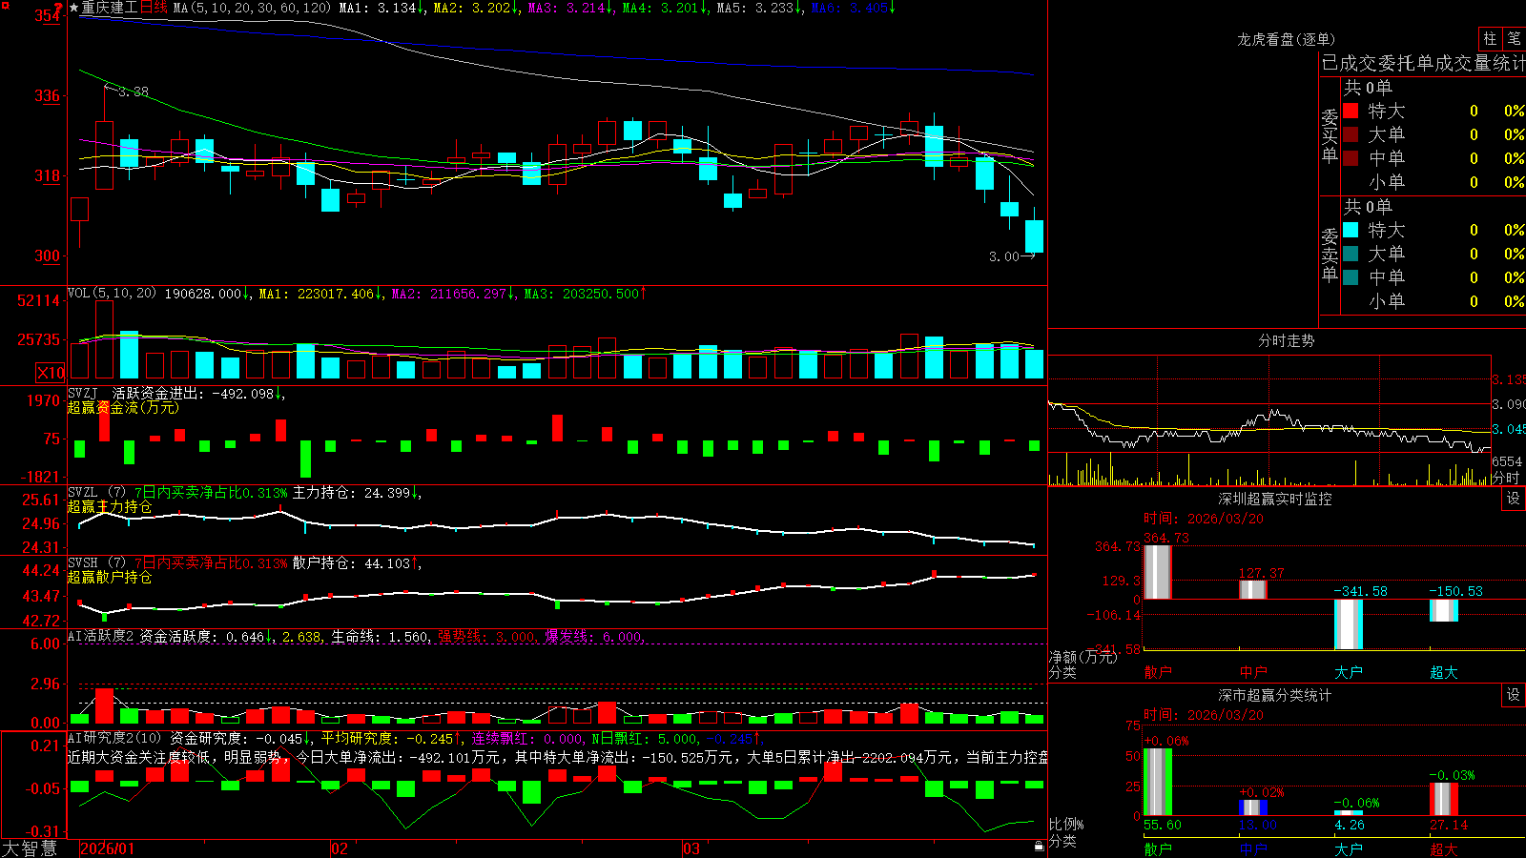
Task: Click the intraday 分时 mini chart
Action: [1269, 420]
